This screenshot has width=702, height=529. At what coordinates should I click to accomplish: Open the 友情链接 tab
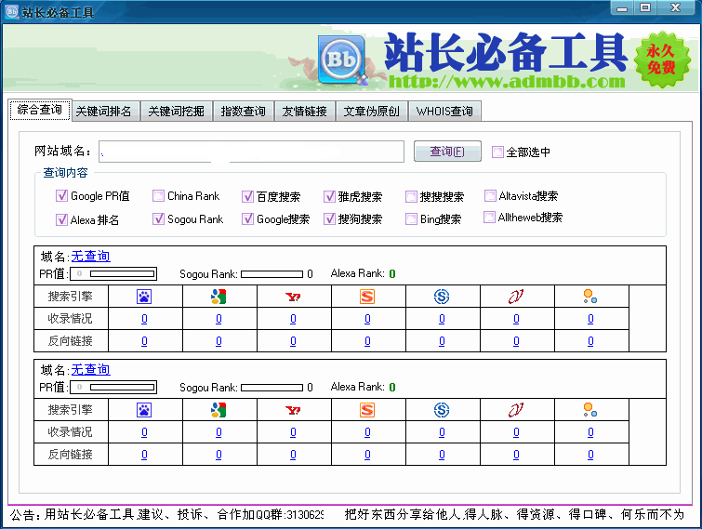click(304, 111)
